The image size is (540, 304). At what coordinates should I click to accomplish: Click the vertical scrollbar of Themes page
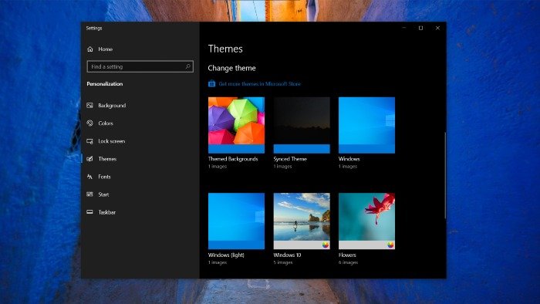(x=445, y=175)
